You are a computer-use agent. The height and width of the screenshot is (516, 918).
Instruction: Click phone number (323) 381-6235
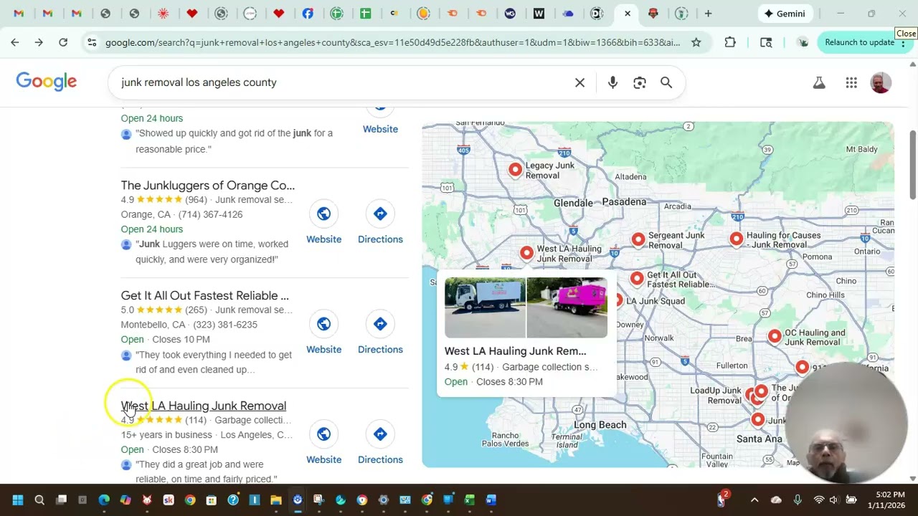click(x=225, y=325)
